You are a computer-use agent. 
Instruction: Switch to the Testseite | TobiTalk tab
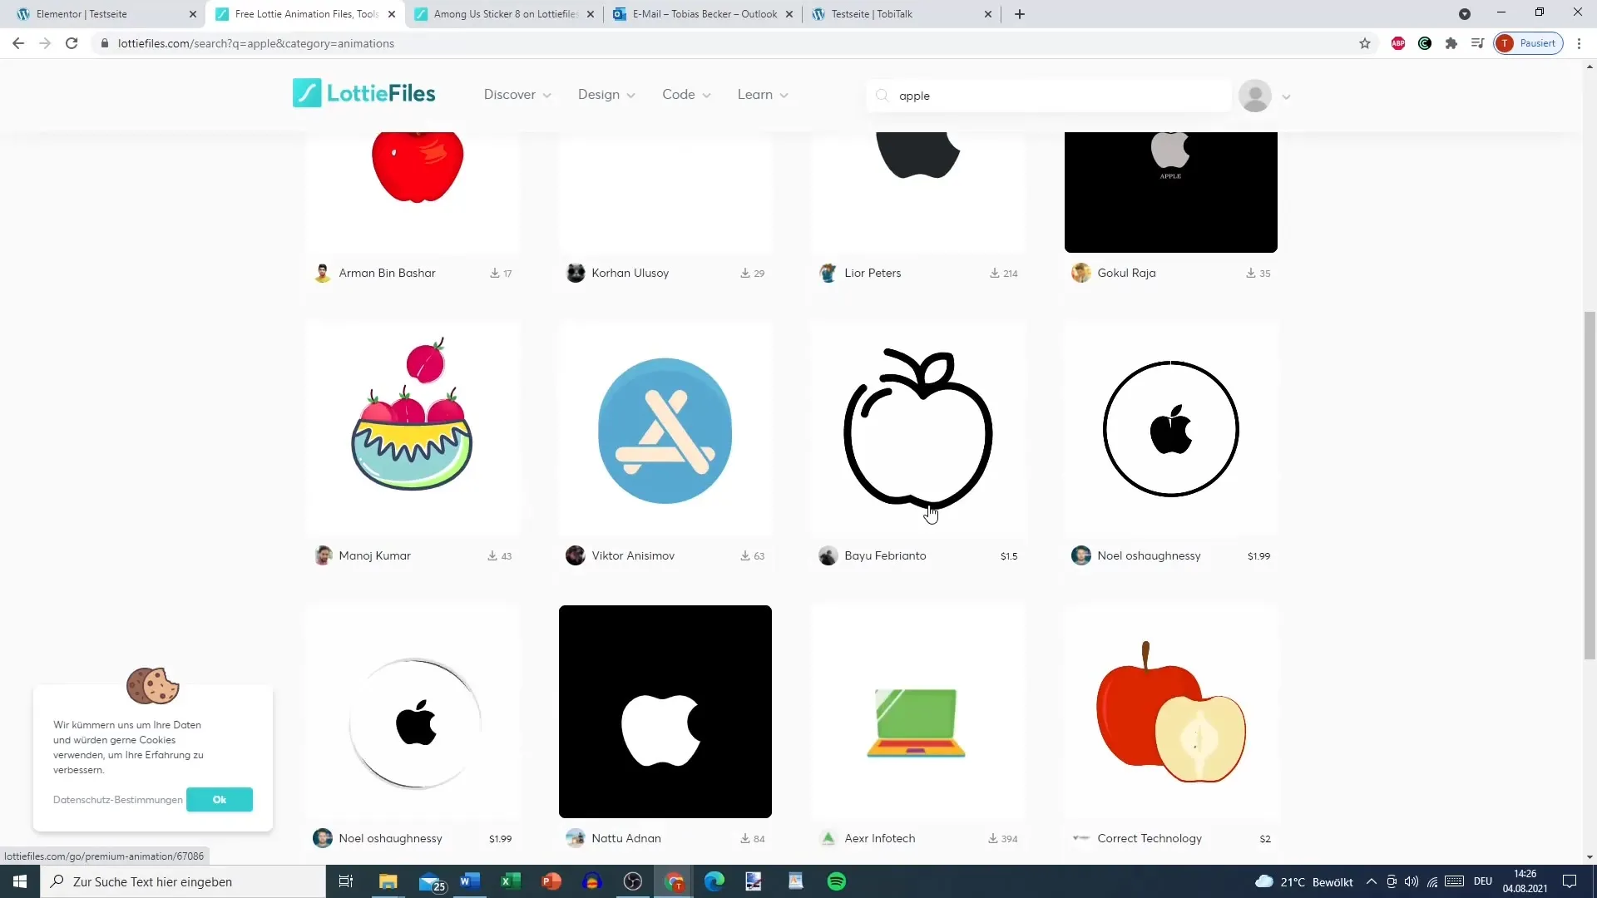[902, 14]
